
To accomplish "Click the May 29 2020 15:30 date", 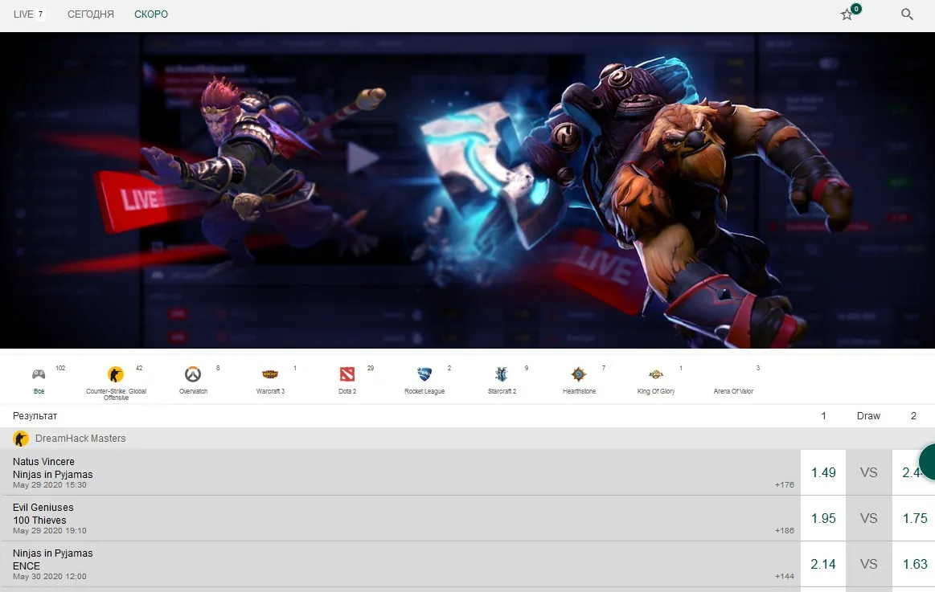I will tap(50, 485).
